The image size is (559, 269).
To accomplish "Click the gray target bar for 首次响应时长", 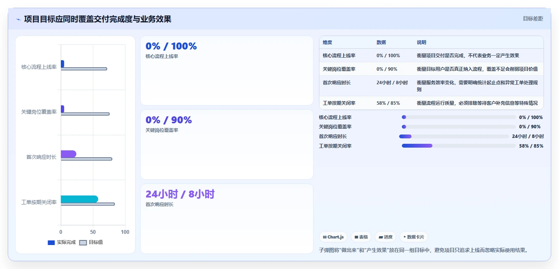I will (x=86, y=159).
